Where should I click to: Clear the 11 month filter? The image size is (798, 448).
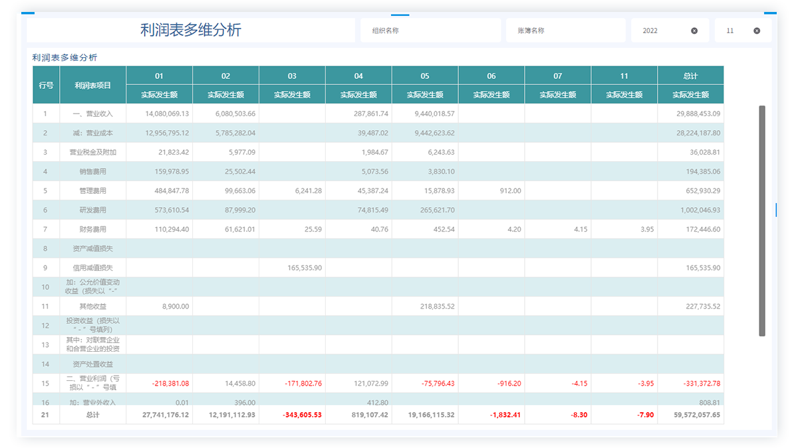[x=757, y=31]
